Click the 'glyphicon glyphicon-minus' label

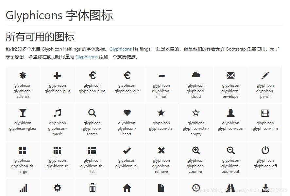[161, 91]
